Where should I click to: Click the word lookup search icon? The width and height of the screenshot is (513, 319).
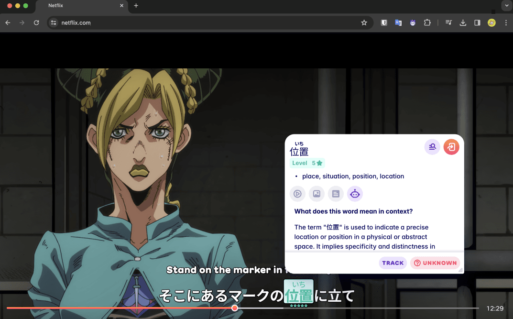click(x=432, y=147)
